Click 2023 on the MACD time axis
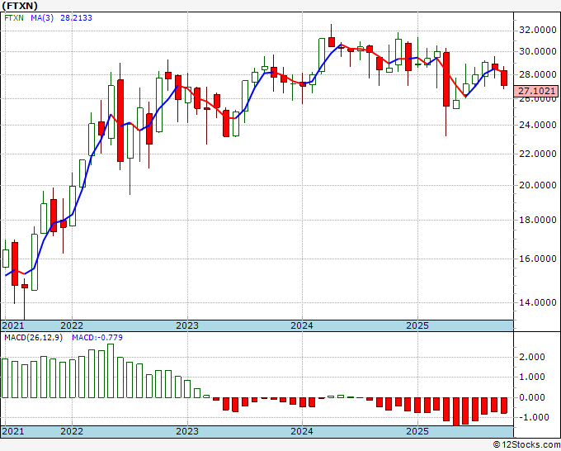The image size is (561, 451). (x=187, y=431)
